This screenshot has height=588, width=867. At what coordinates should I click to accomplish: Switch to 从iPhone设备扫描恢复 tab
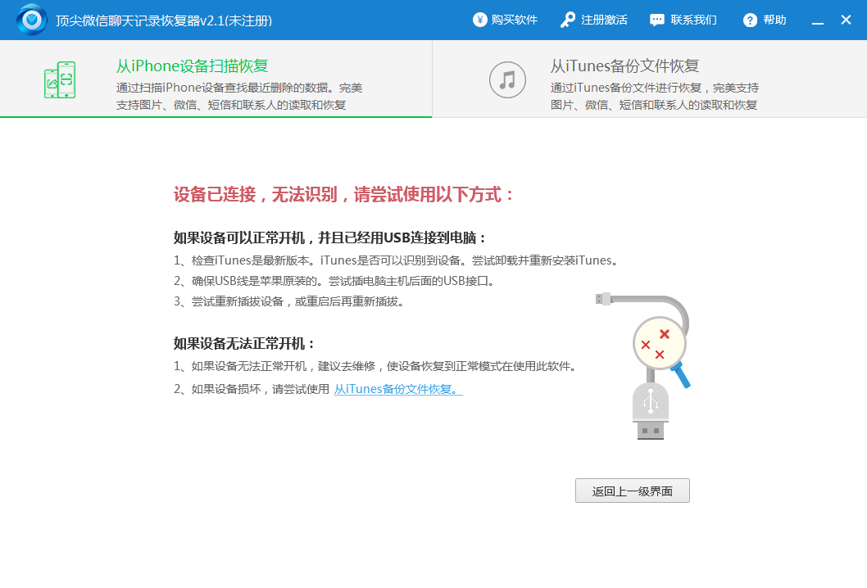point(216,79)
